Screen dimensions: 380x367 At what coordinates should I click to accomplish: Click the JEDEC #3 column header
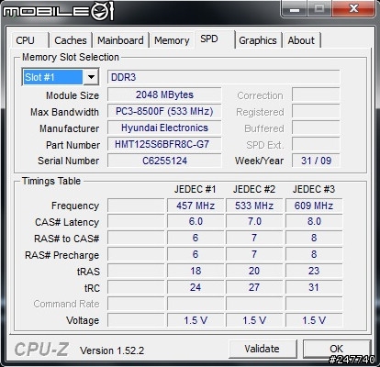pos(314,189)
